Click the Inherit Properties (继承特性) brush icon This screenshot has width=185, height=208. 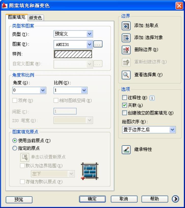(126, 150)
